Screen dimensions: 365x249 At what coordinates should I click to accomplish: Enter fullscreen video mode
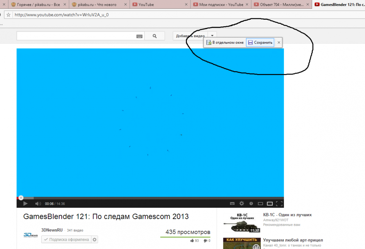(x=279, y=203)
